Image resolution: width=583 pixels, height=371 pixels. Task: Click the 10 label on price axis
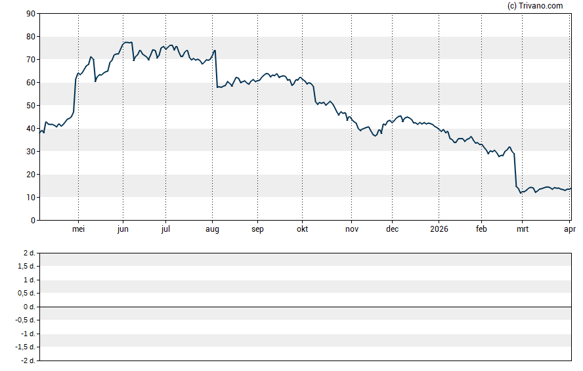pyautogui.click(x=31, y=198)
